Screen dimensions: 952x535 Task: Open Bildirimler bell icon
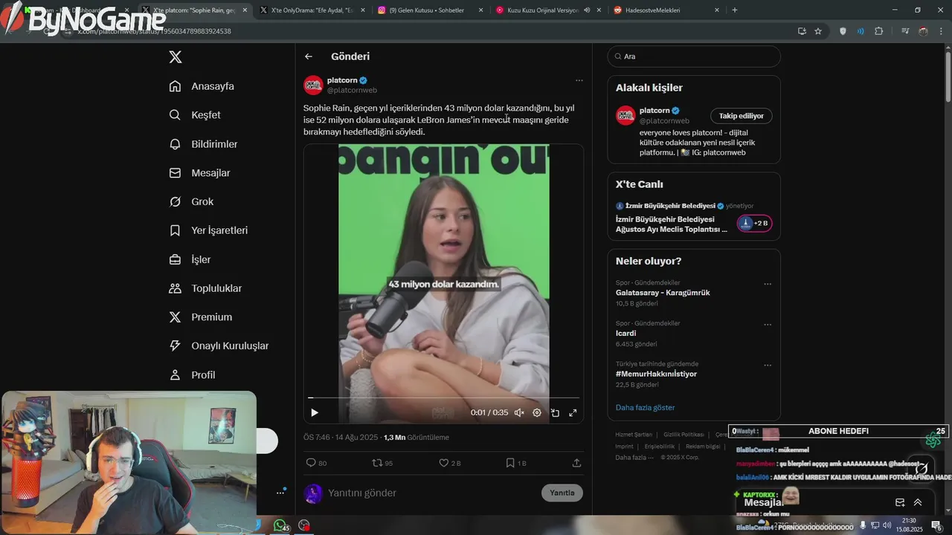point(175,144)
